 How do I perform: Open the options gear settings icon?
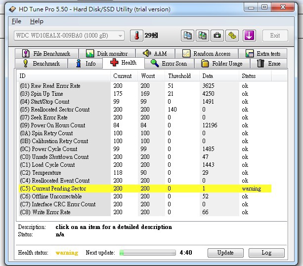232,36
